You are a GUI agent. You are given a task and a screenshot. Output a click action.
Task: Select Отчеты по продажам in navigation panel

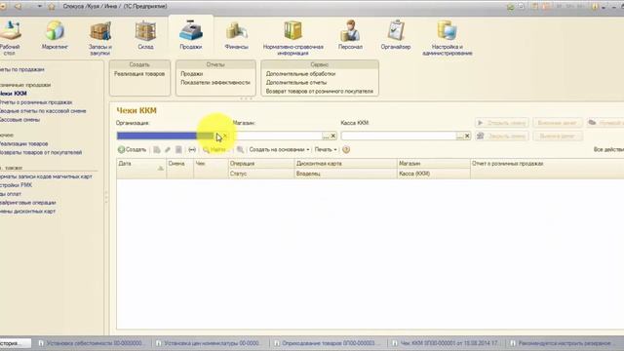[x=22, y=69]
